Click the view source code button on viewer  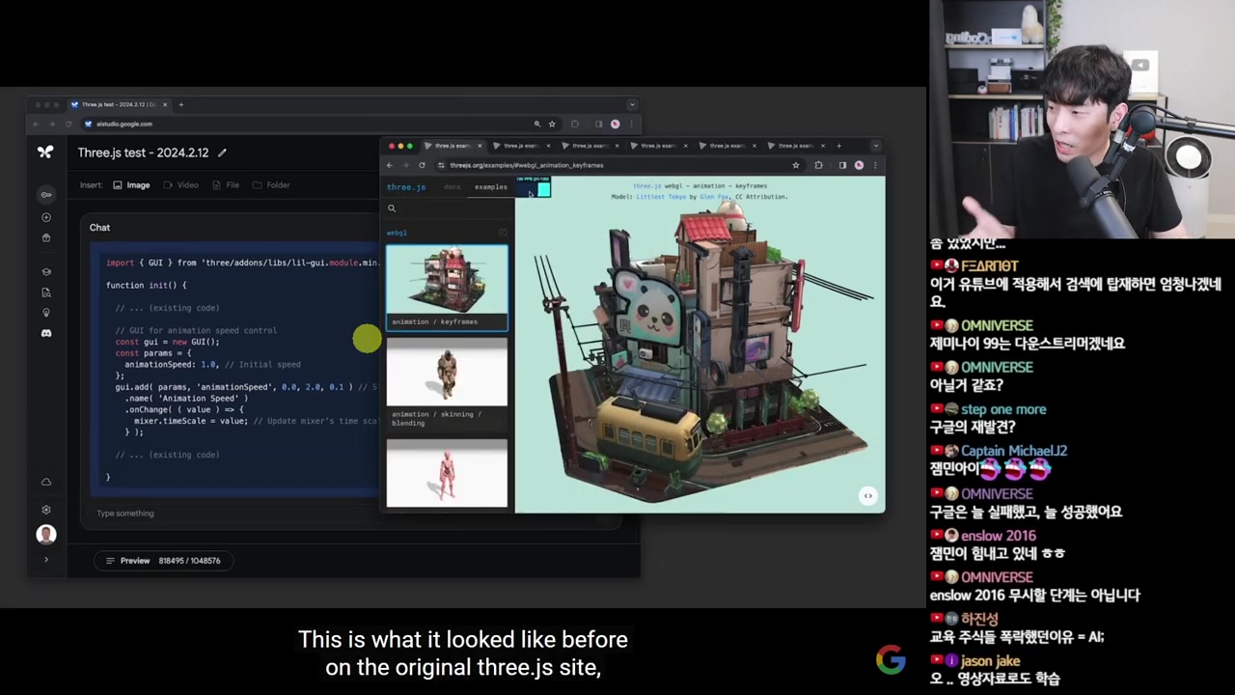[867, 496]
